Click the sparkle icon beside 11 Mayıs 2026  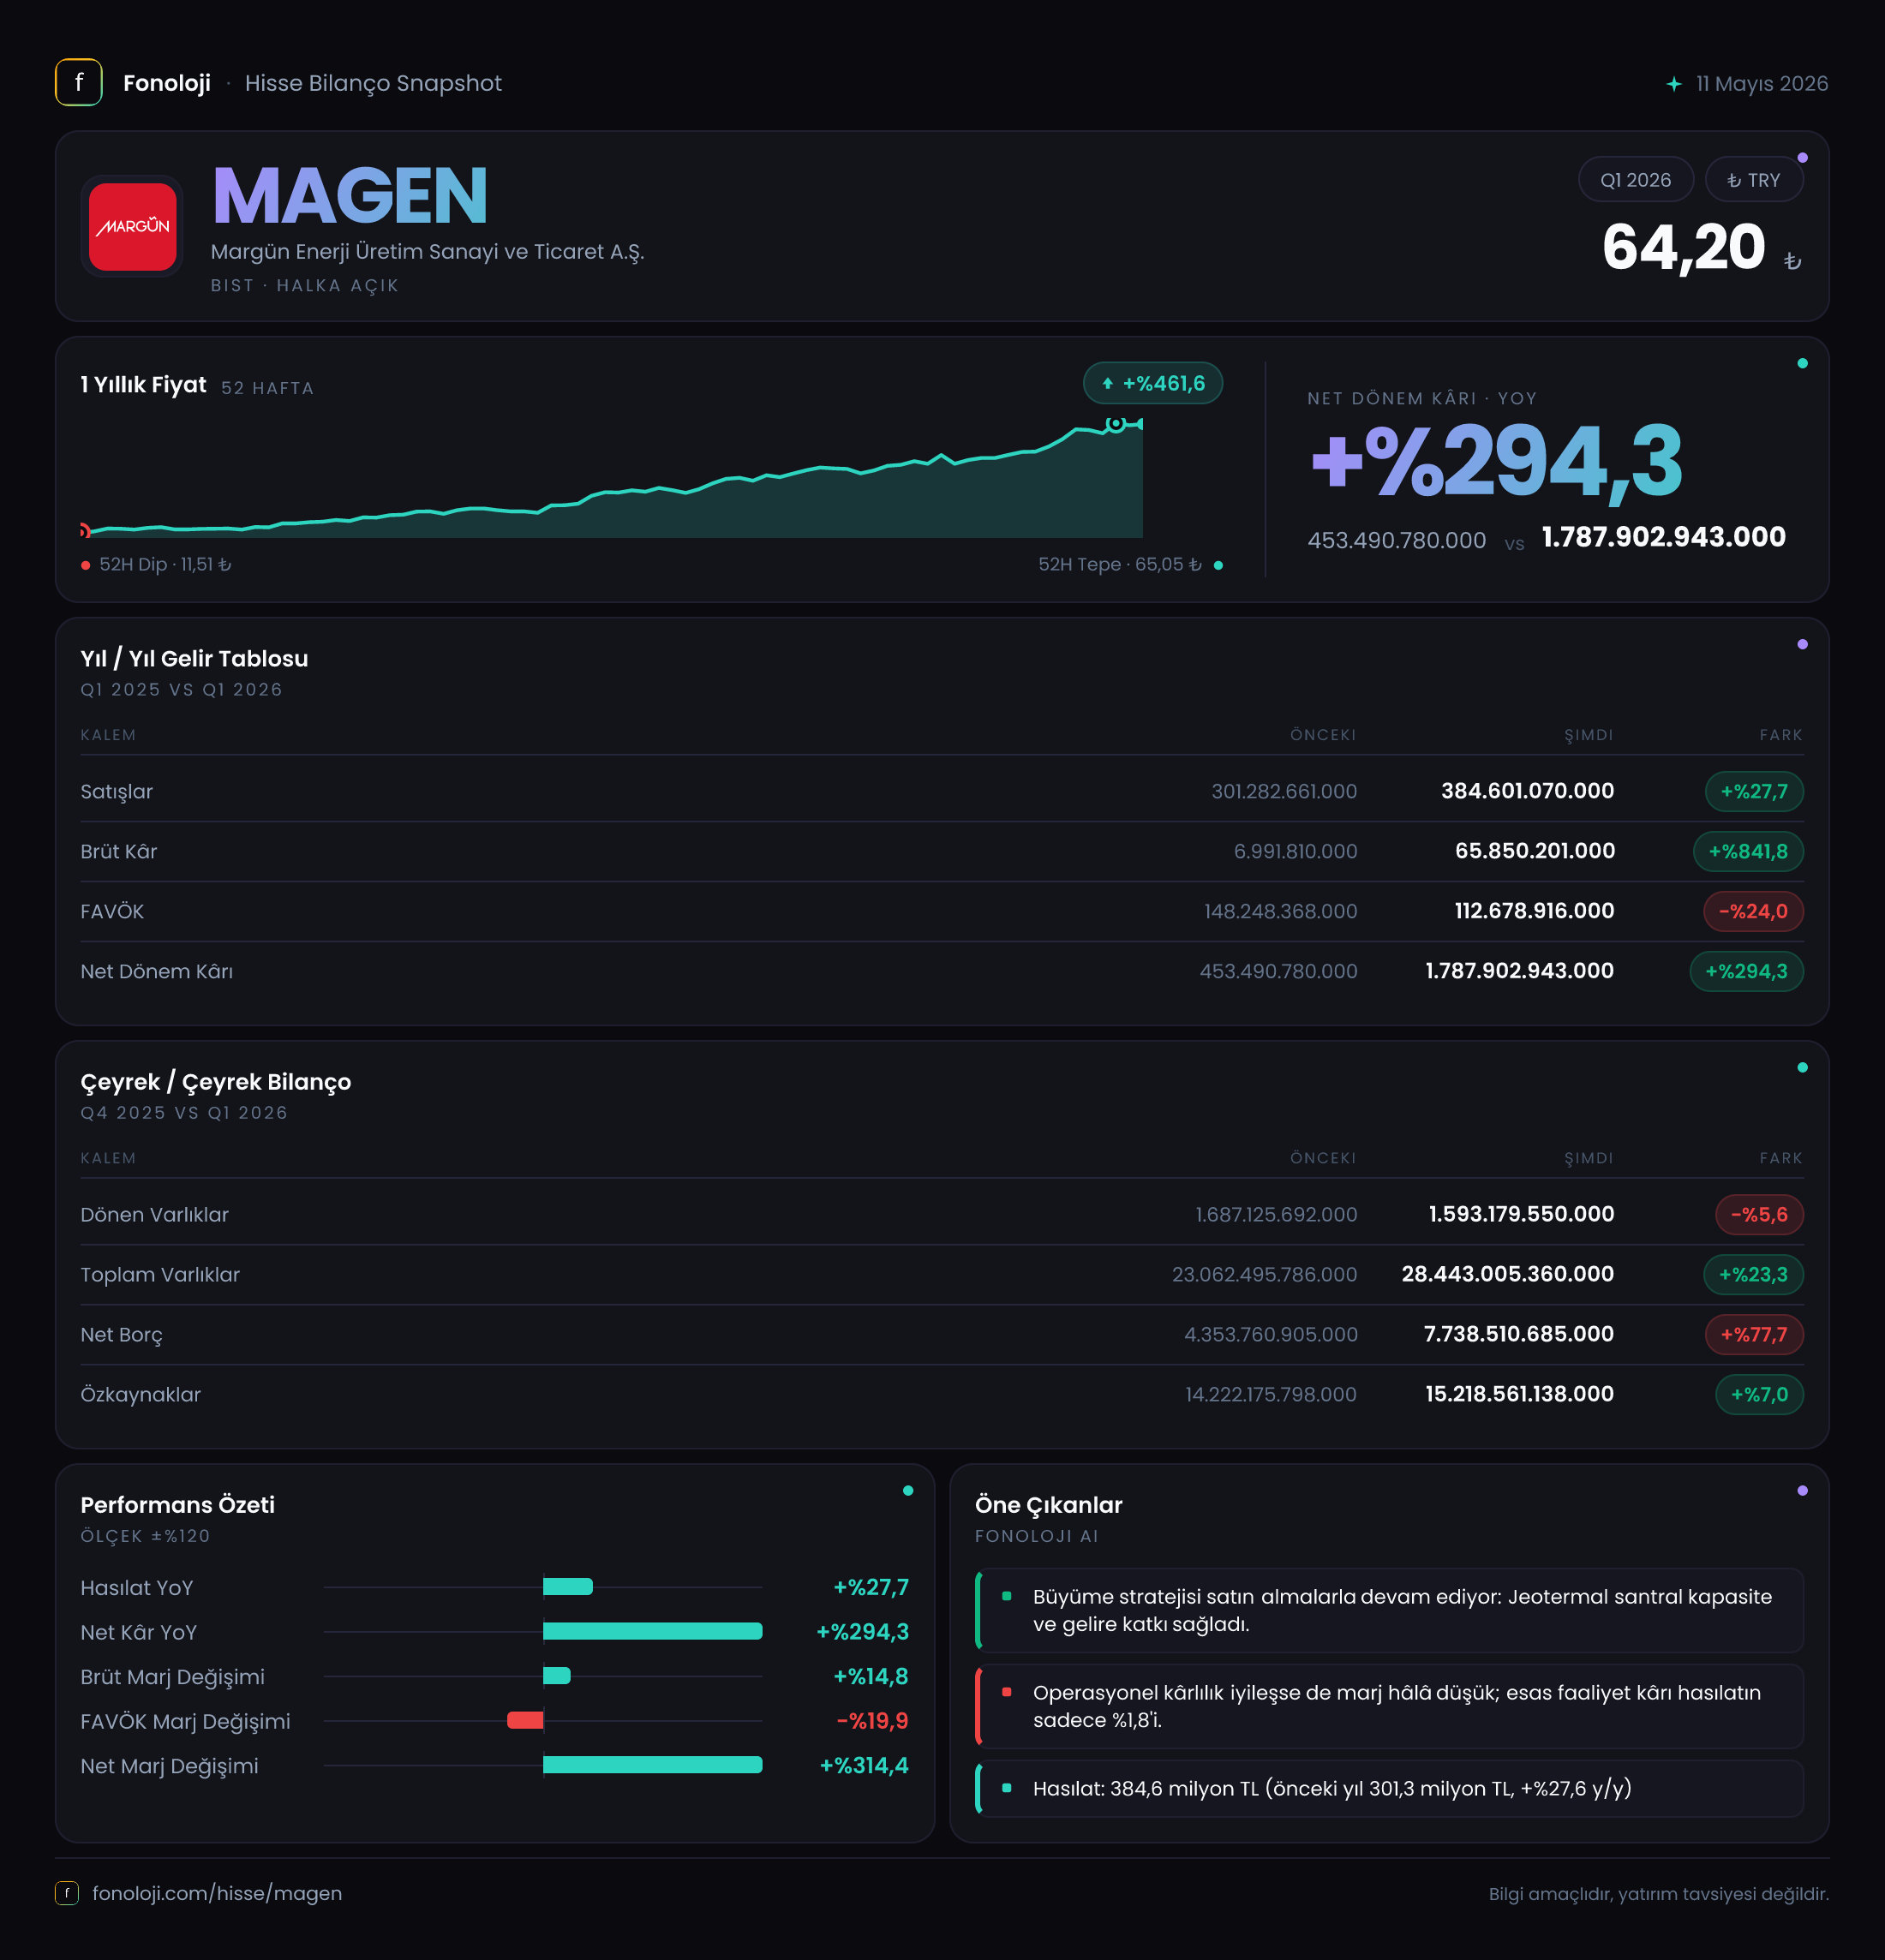pos(1674,84)
